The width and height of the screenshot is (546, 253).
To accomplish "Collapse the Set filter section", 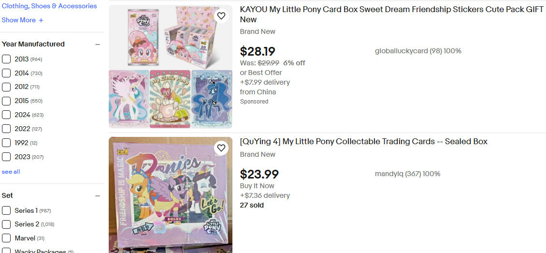I will [98, 196].
